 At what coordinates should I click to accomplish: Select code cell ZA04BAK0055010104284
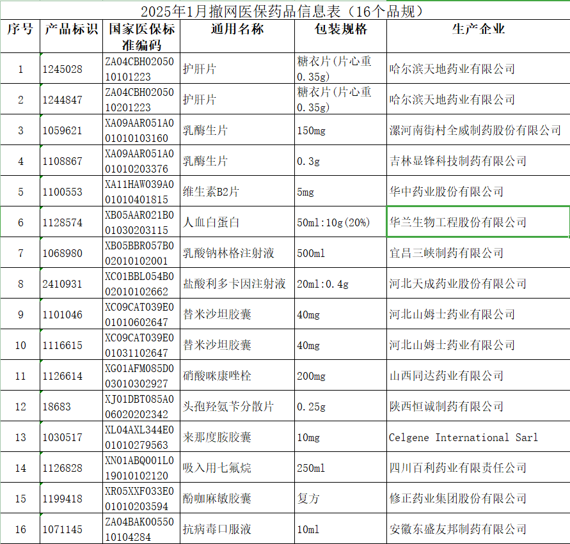click(141, 529)
